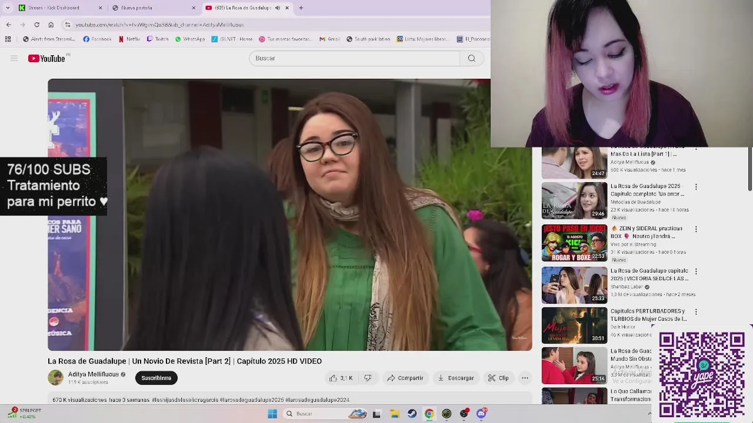Download video with Descargar button

coord(456,378)
